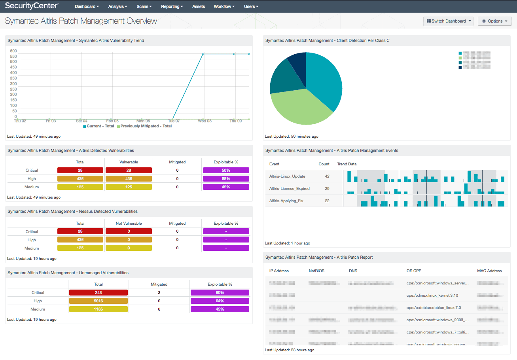Viewport: 517px width, 360px height.
Task: Open the Workflow menu
Action: [224, 6]
